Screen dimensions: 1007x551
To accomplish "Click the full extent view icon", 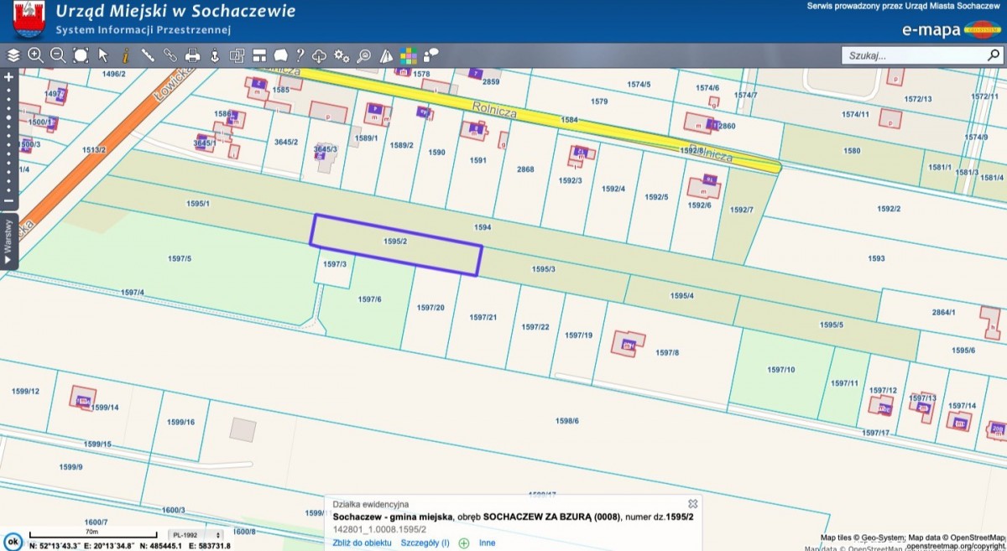I will [x=81, y=55].
